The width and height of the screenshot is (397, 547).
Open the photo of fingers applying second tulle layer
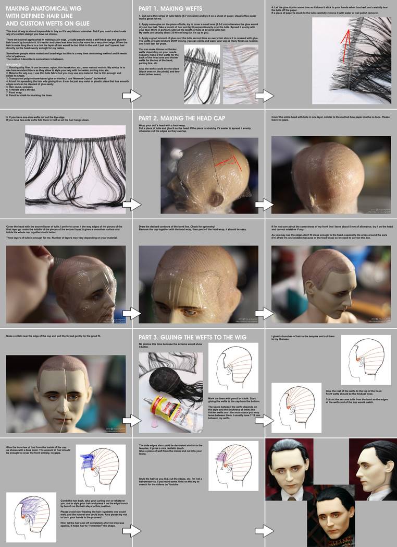pyautogui.click(x=66, y=284)
